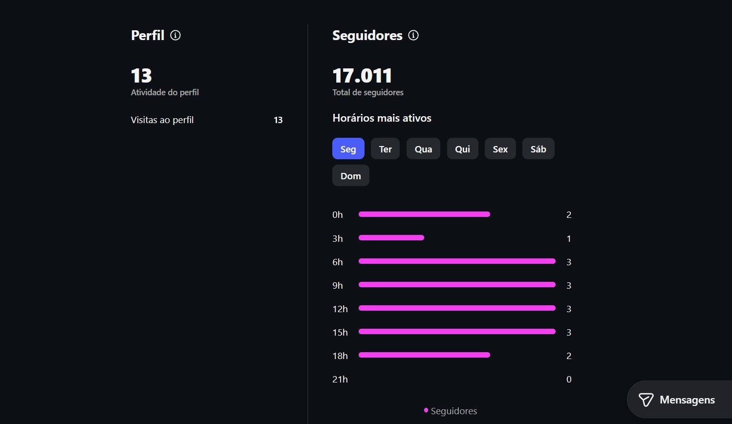Image resolution: width=732 pixels, height=424 pixels.
Task: Switch to the Ter day tab
Action: click(x=385, y=149)
